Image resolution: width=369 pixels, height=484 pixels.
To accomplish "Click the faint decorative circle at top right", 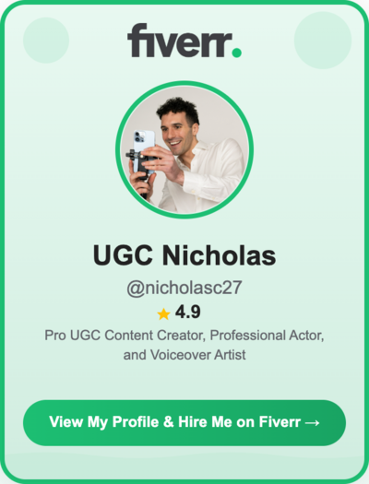I will [x=323, y=41].
